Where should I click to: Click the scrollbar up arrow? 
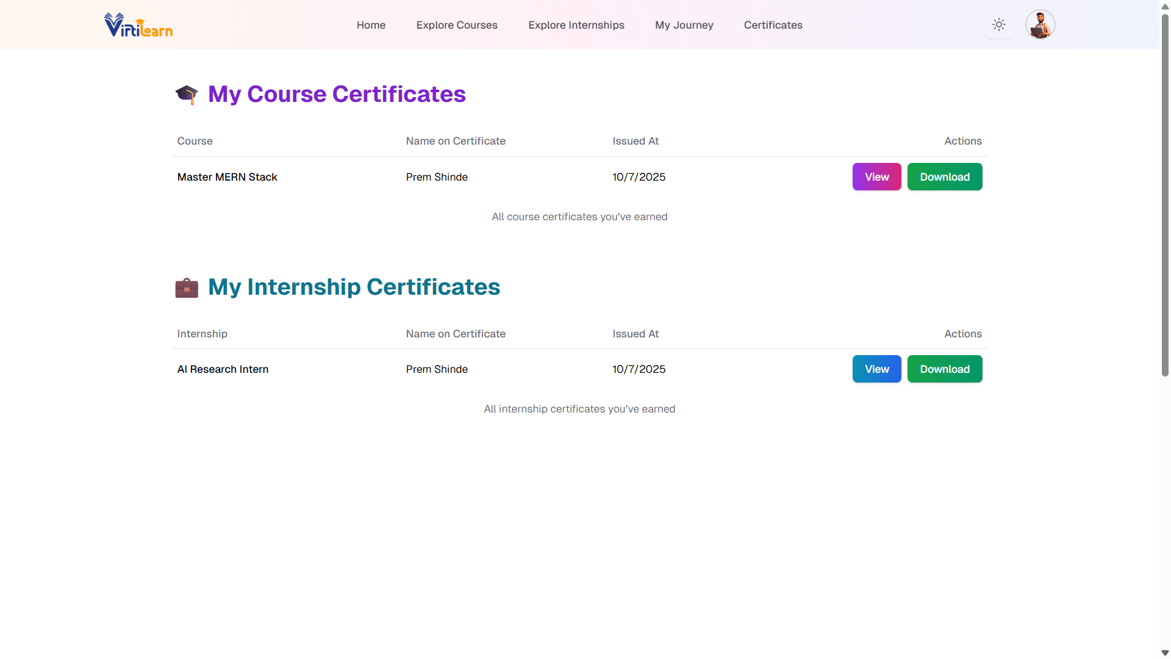1165,6
